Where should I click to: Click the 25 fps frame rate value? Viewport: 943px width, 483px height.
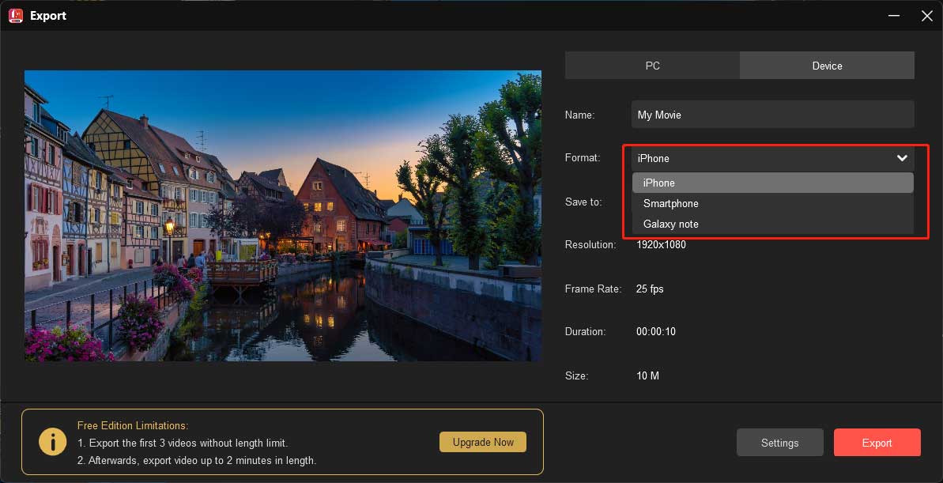pos(650,289)
